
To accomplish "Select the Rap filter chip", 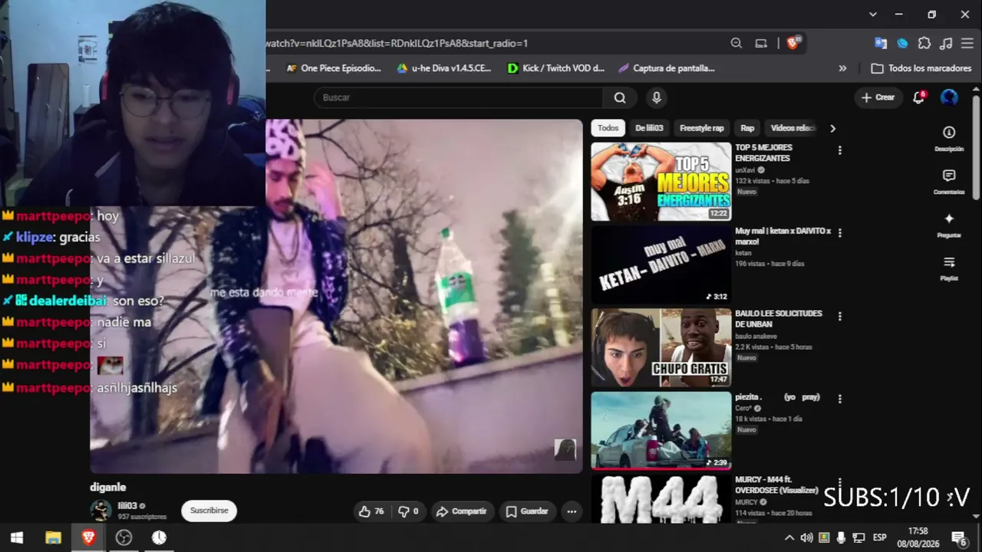I will click(x=747, y=128).
